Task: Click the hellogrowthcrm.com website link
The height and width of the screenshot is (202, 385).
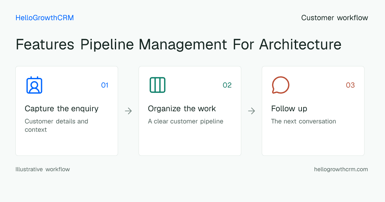Action: click(x=341, y=169)
